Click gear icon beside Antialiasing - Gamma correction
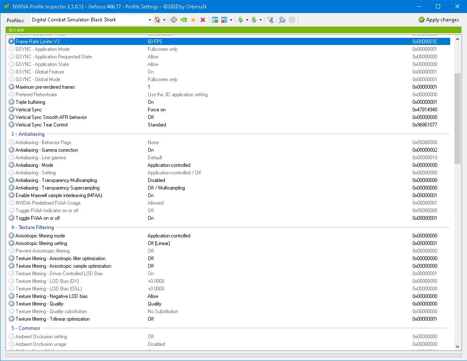The image size is (467, 361). pyautogui.click(x=11, y=150)
